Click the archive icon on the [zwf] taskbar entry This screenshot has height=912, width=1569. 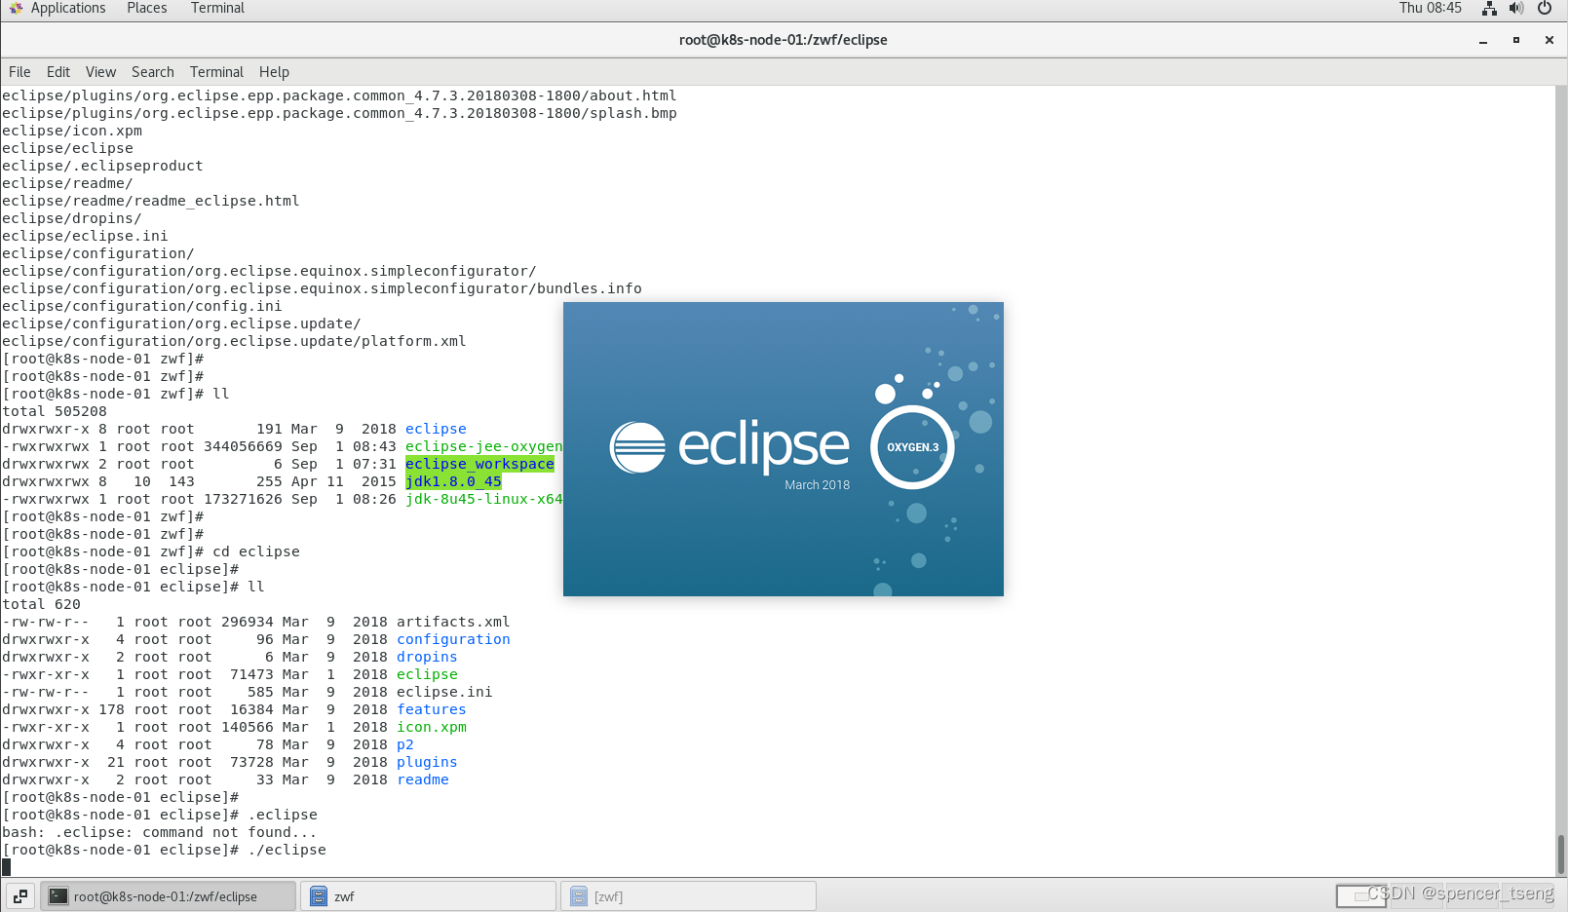(579, 895)
